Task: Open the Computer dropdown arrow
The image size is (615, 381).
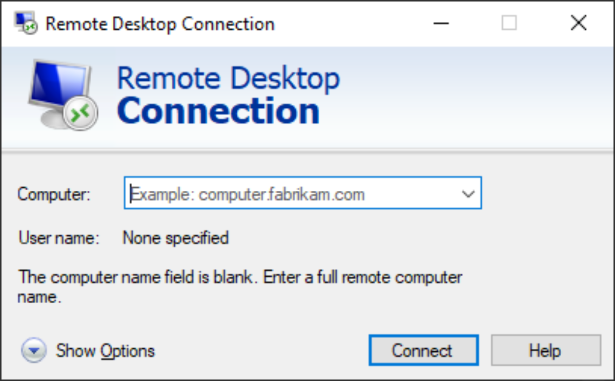Action: tap(467, 194)
